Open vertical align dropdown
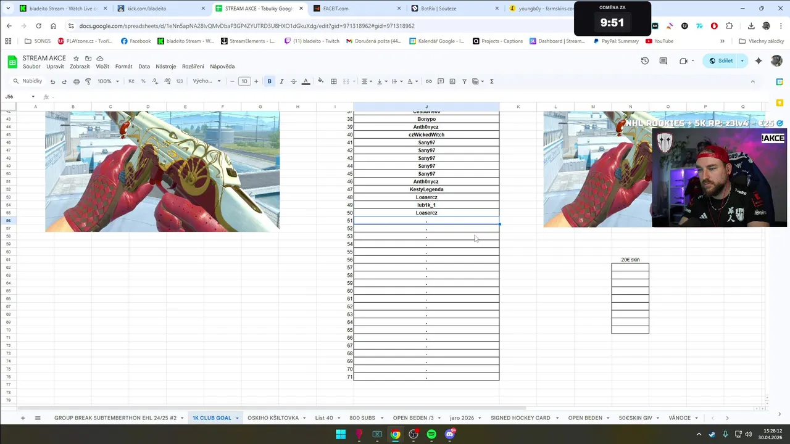790x444 pixels. pyautogui.click(x=381, y=81)
